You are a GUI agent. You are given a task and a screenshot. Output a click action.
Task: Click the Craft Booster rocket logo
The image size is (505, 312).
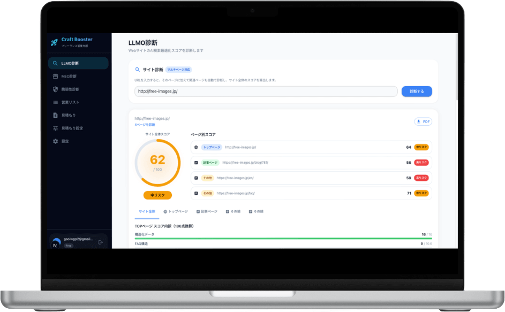54,42
